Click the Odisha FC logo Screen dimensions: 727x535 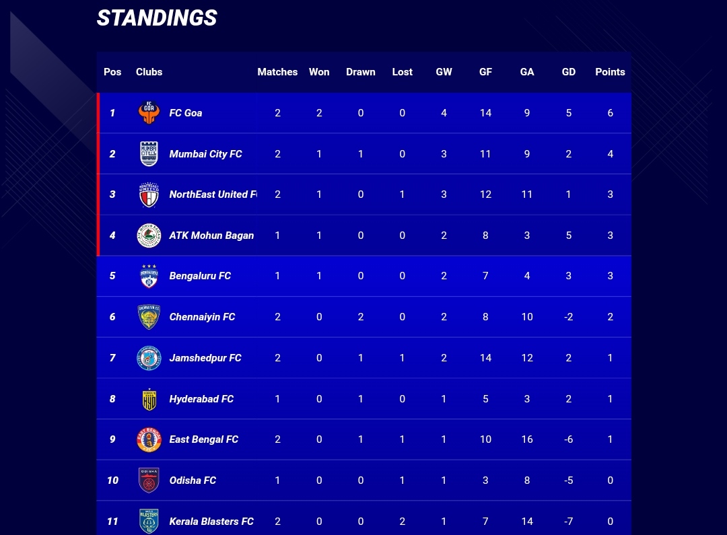coord(149,480)
